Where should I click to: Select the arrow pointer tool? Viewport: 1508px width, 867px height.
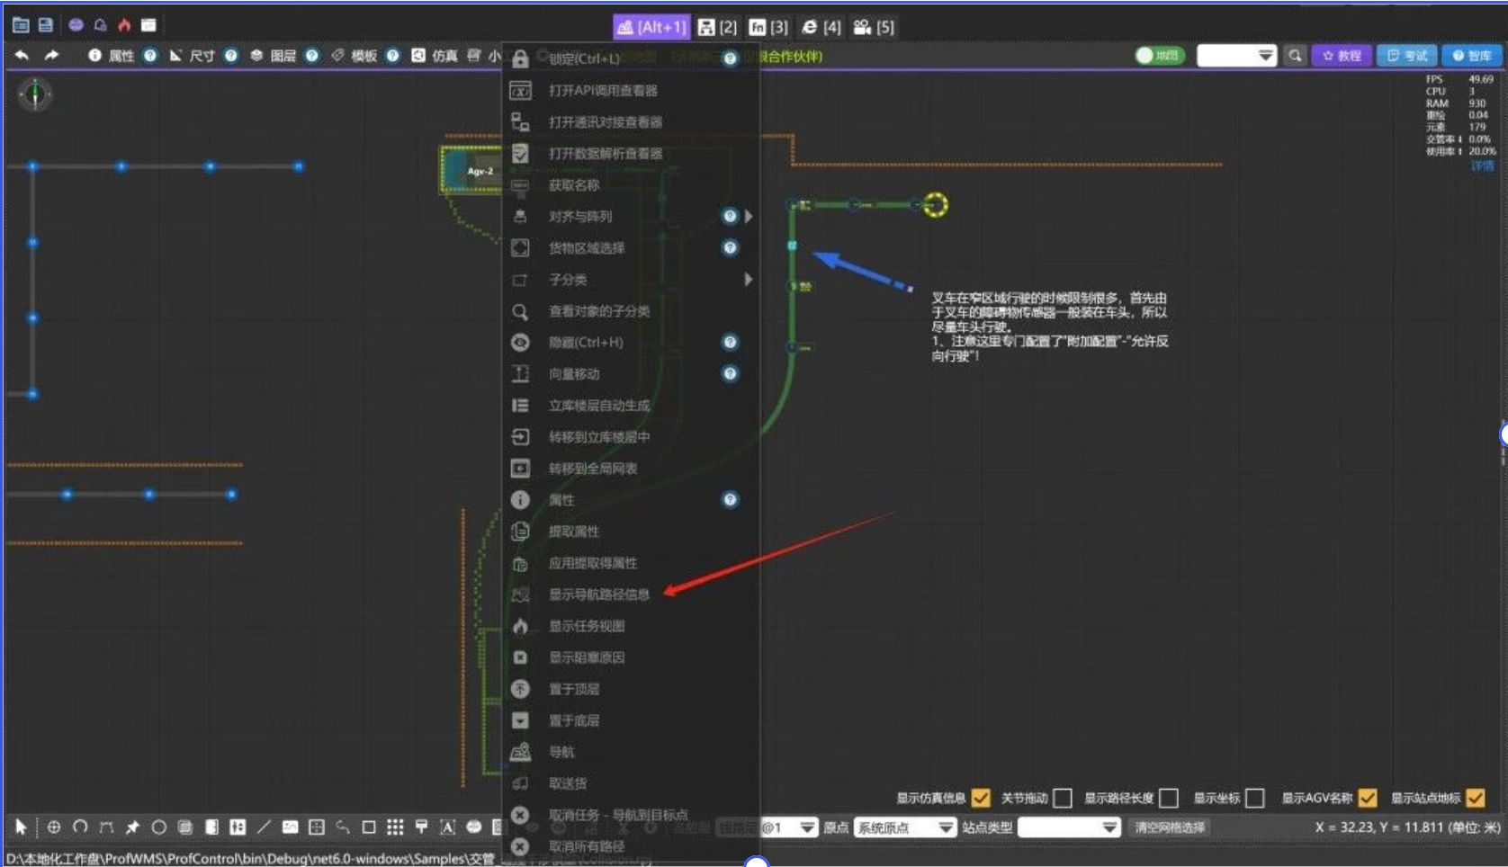pyautogui.click(x=21, y=827)
